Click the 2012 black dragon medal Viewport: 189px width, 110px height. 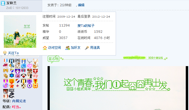pos(12,93)
